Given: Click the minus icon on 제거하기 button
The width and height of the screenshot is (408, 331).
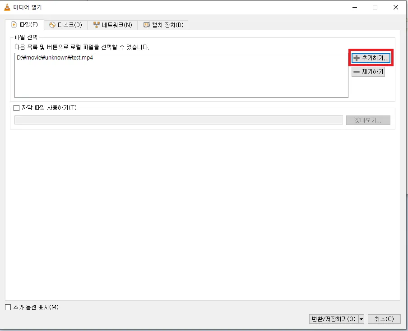Looking at the screenshot, I should click(x=357, y=71).
